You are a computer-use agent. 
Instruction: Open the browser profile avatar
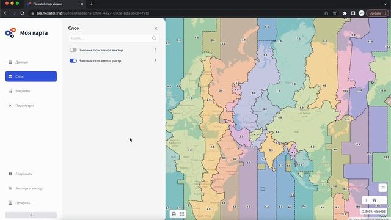click(361, 13)
